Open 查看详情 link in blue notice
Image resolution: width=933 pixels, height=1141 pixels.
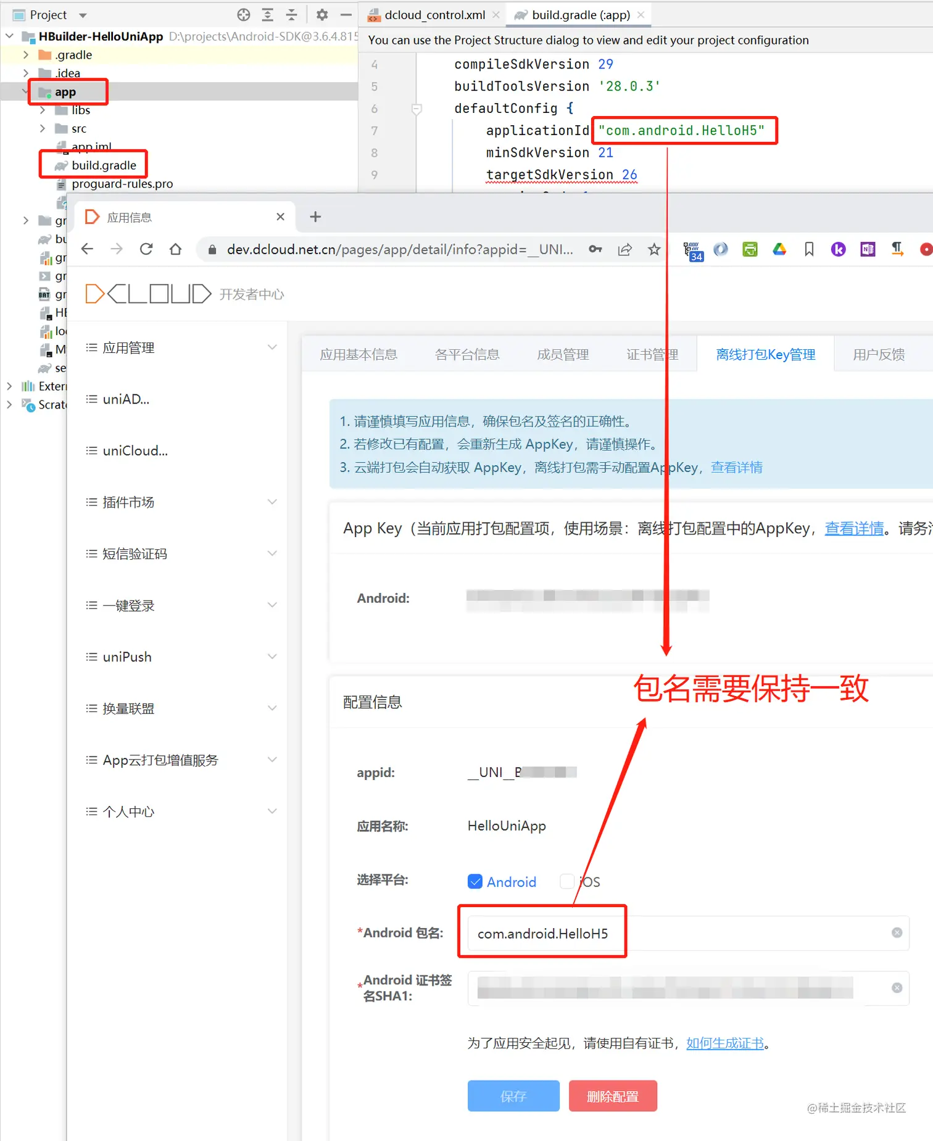tap(736, 467)
